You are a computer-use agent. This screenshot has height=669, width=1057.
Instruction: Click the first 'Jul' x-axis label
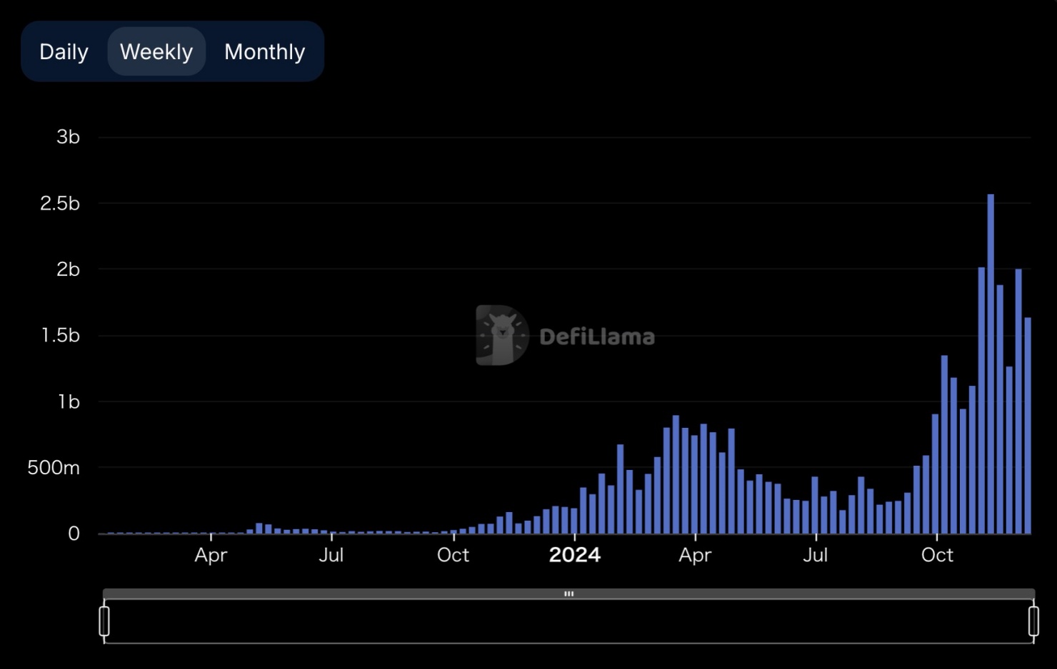click(x=331, y=555)
